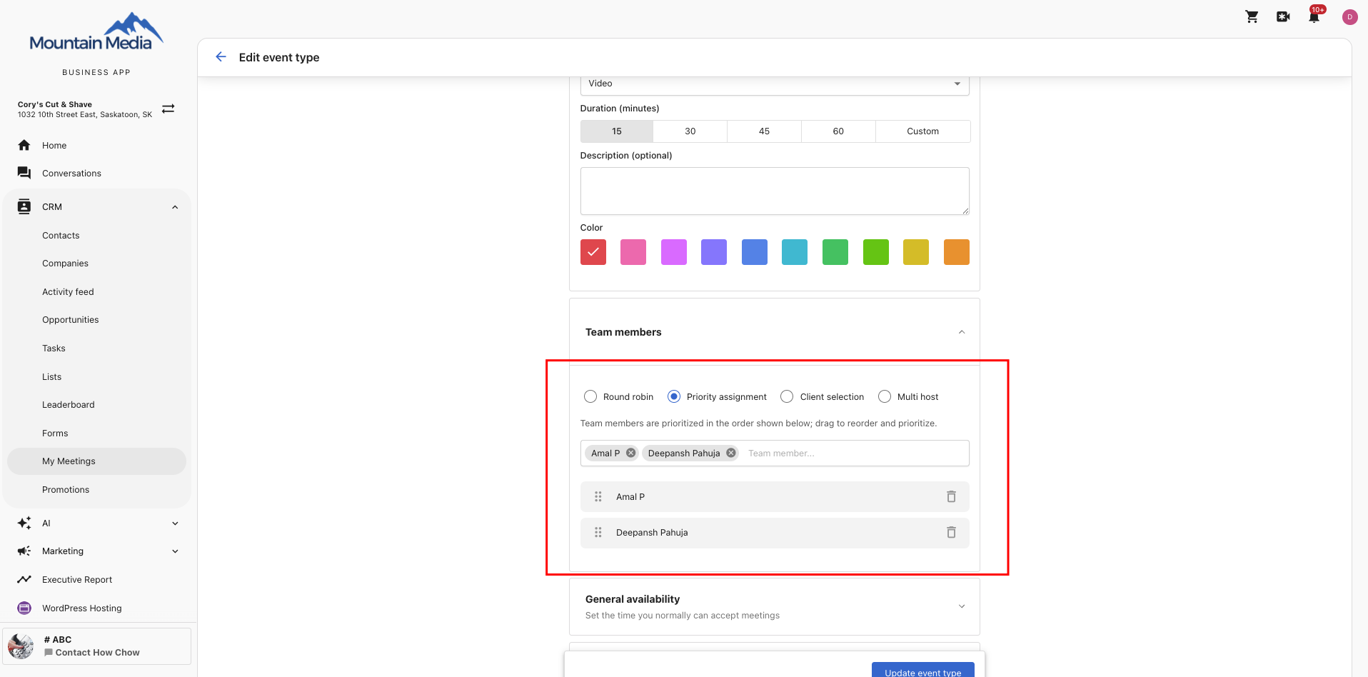This screenshot has height=677, width=1368.
Task: Pick the red color swatch
Action: [x=593, y=252]
